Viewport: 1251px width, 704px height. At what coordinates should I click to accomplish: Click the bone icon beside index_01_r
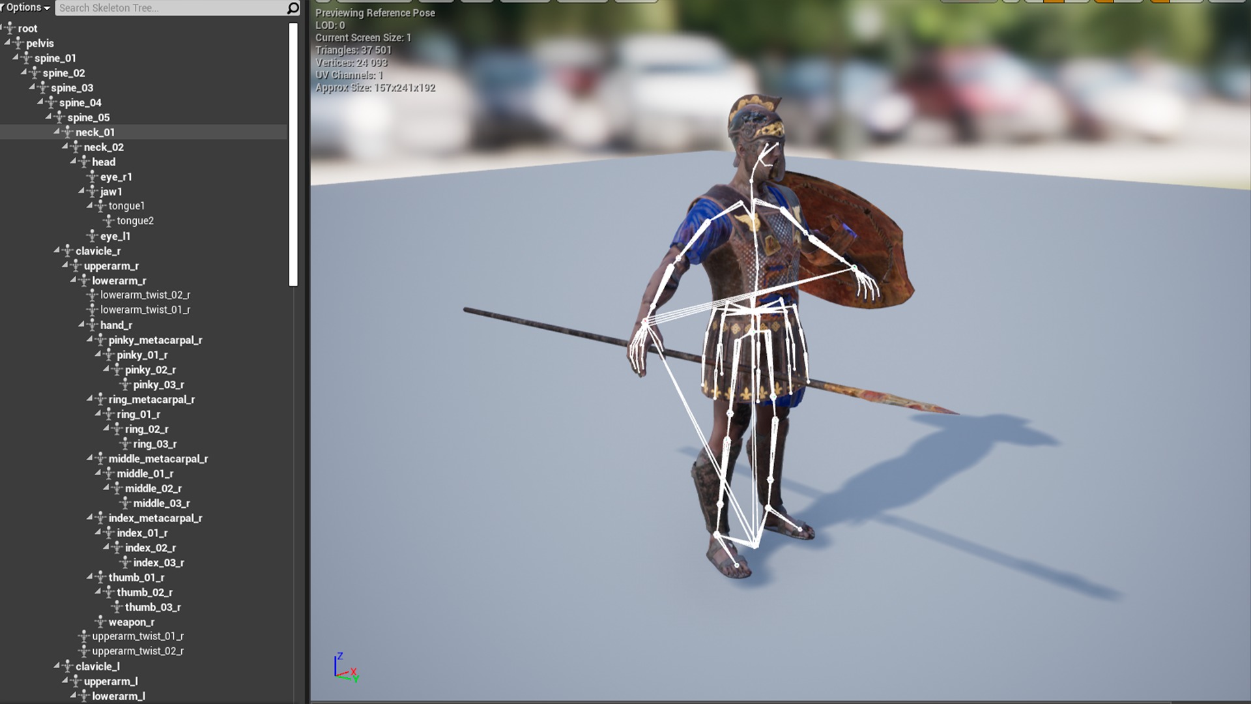[x=109, y=533]
